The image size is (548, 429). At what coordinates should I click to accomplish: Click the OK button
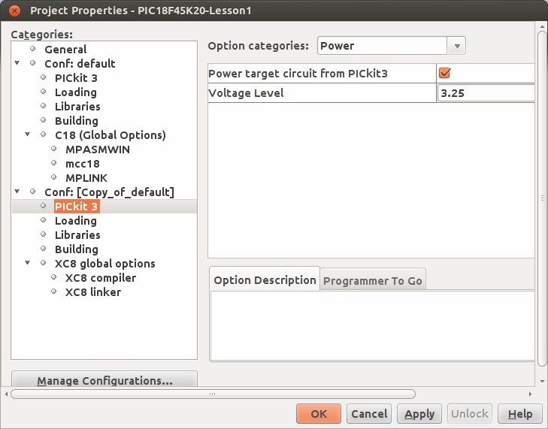coord(319,414)
